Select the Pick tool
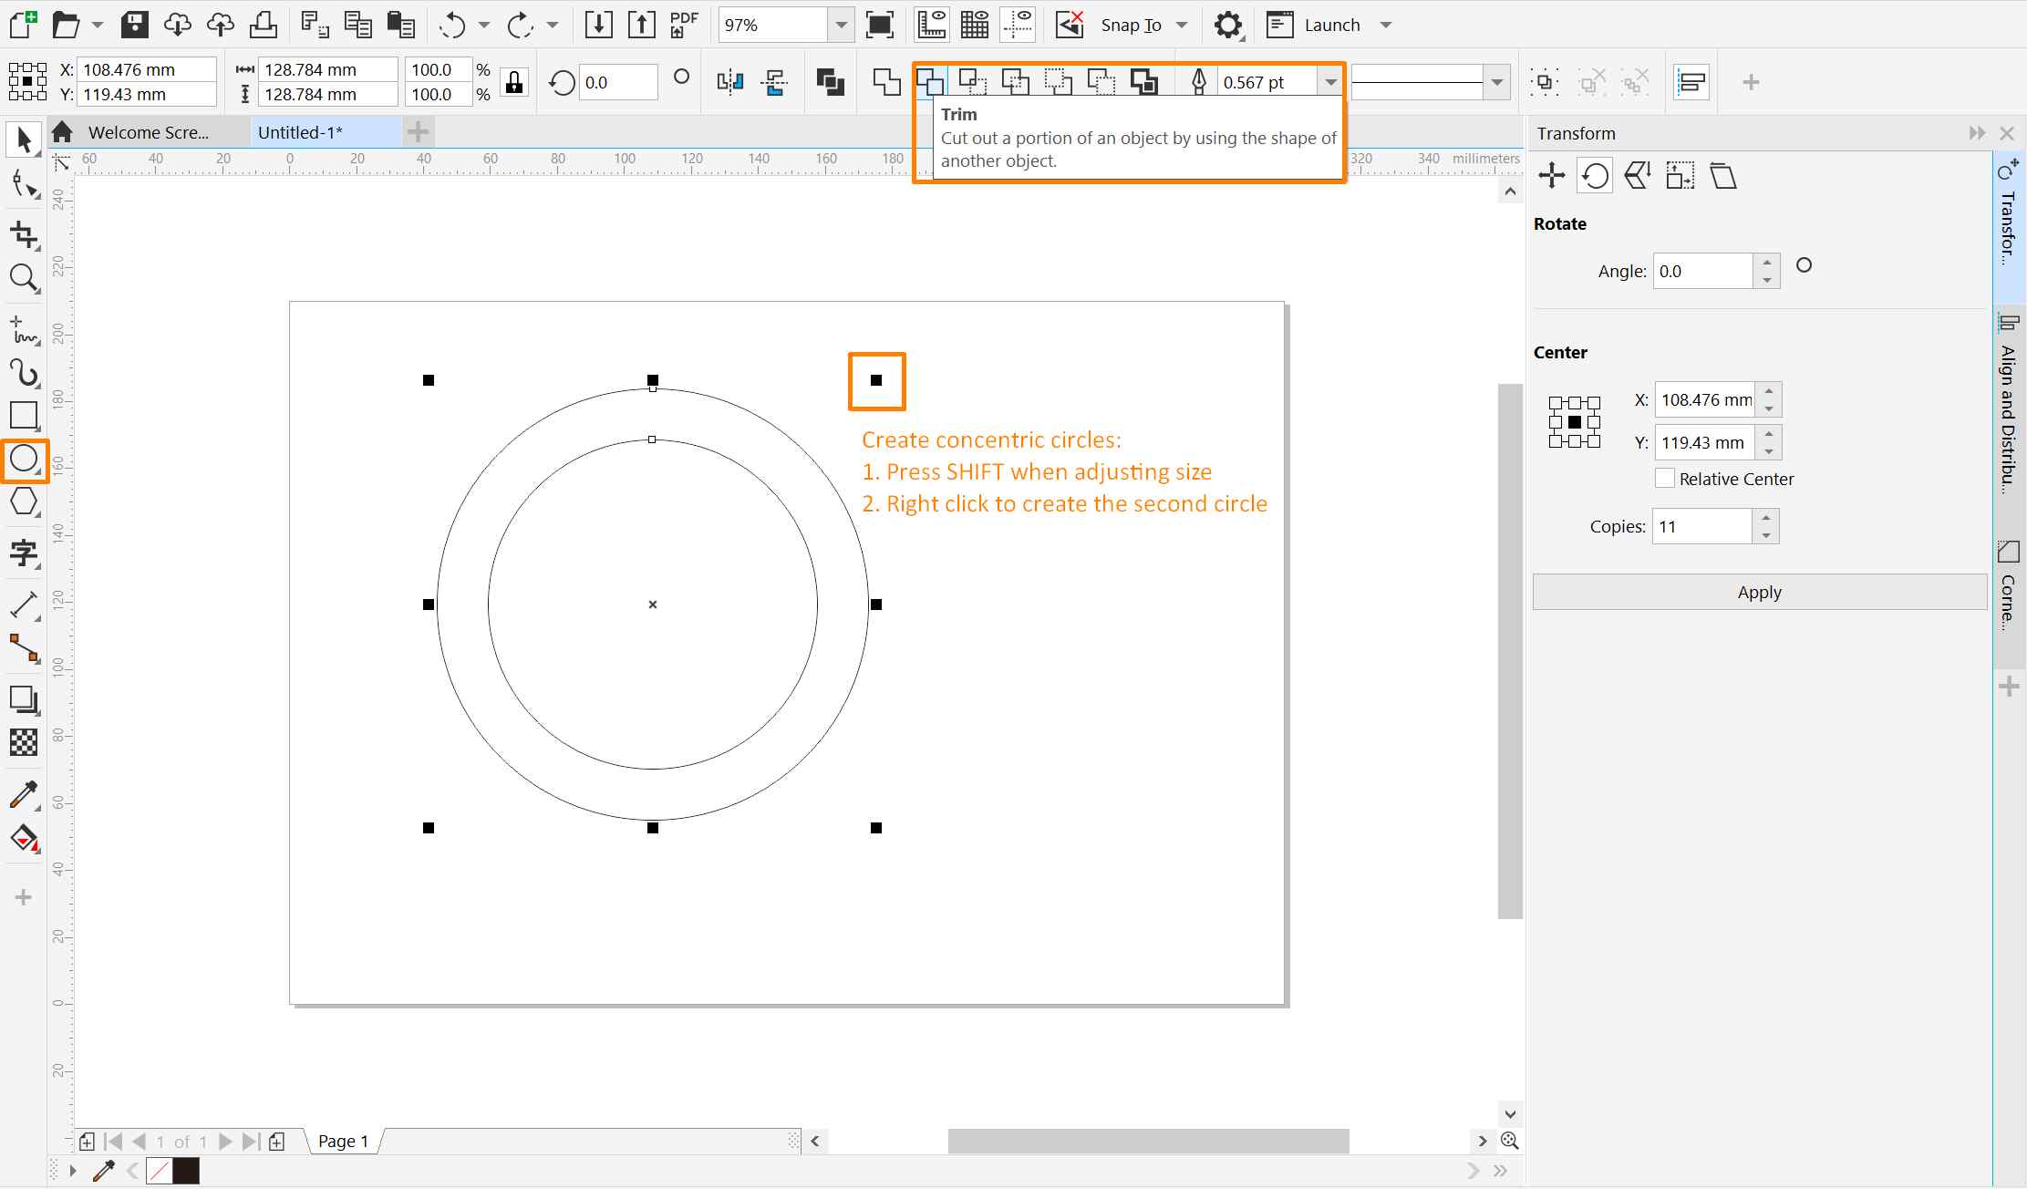This screenshot has height=1189, width=2027. 24,140
